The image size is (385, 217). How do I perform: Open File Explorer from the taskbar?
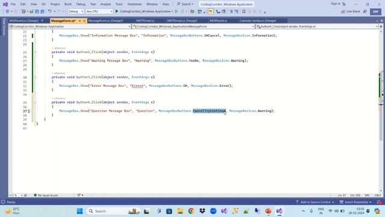(x=180, y=211)
